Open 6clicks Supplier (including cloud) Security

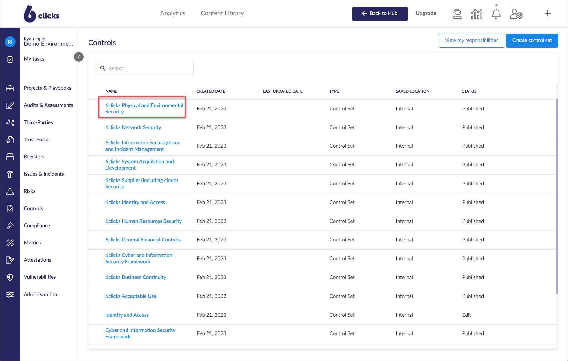tap(141, 184)
